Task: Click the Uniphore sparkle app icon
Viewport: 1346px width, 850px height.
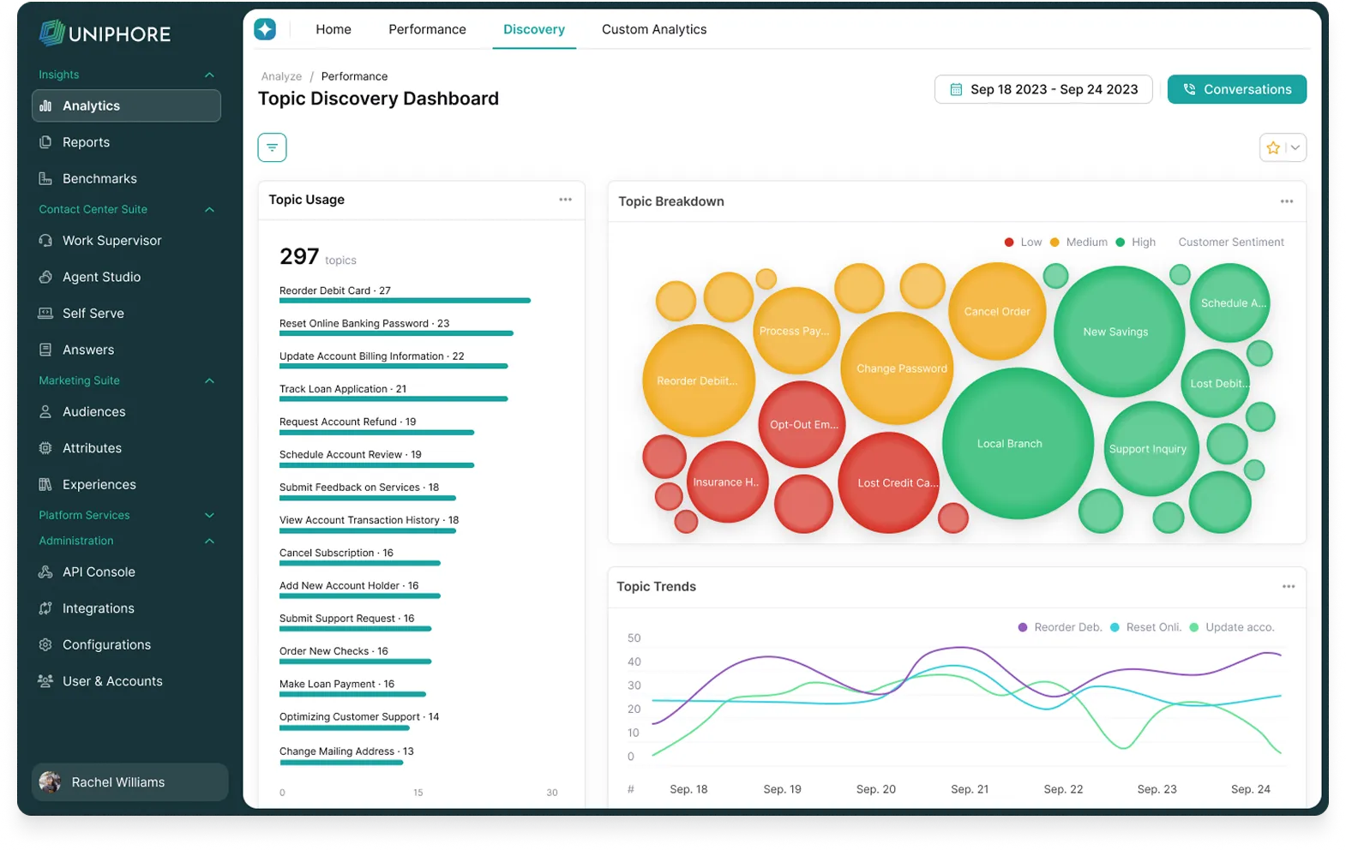Action: (x=265, y=29)
